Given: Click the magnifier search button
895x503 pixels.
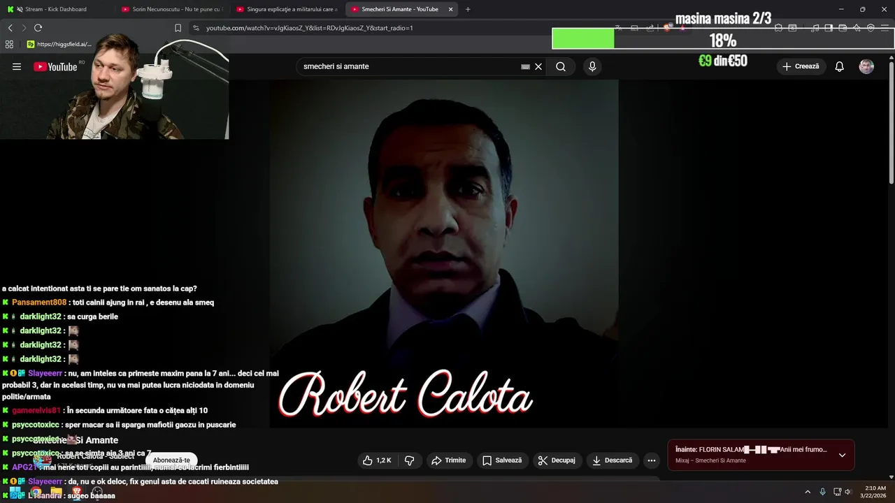Looking at the screenshot, I should [x=561, y=66].
